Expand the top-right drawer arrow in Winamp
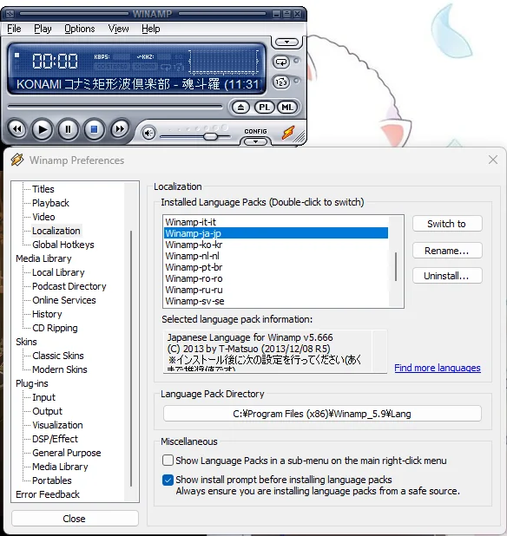This screenshot has width=507, height=536. 286,42
